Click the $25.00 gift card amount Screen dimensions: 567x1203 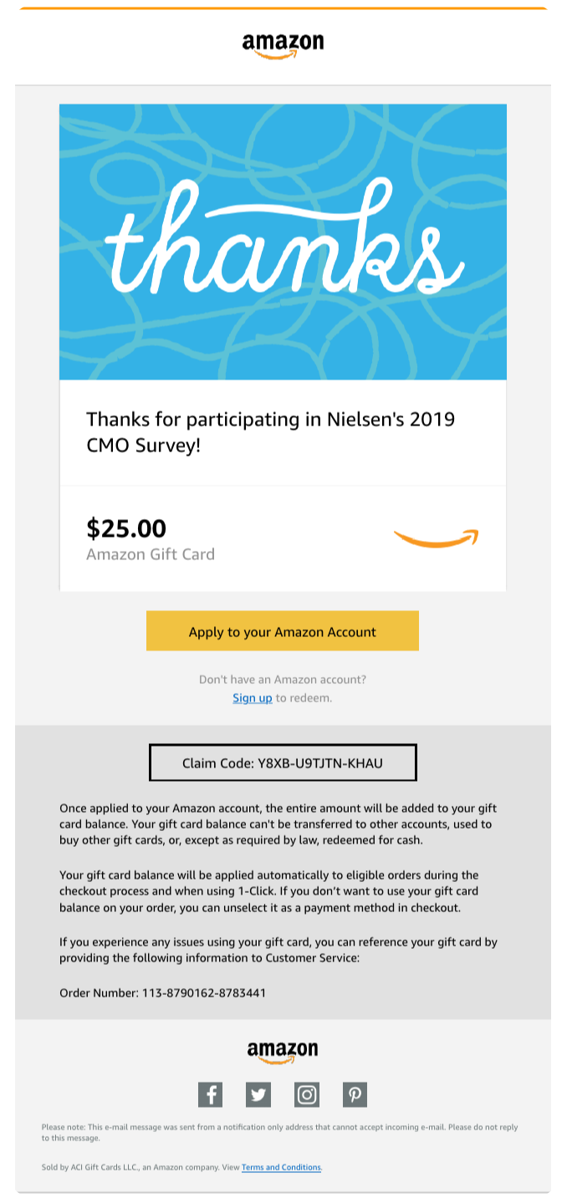coord(126,528)
